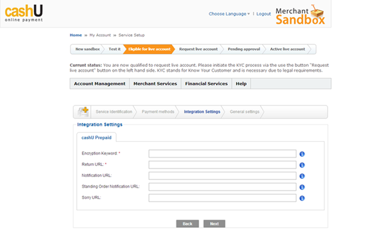Open the Financial Services menu
The image size is (370, 233).
coord(206,84)
